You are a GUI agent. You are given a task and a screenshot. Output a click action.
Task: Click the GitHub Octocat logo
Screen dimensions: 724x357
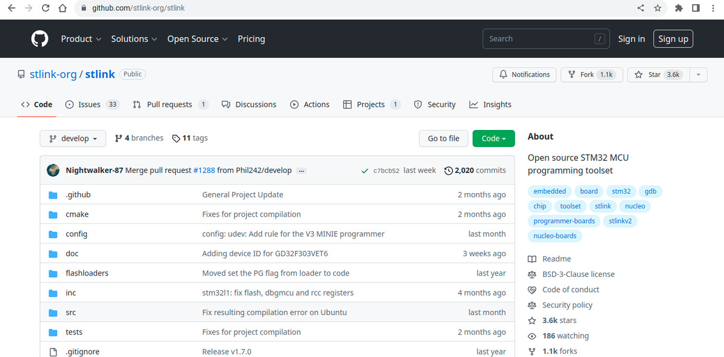pyautogui.click(x=39, y=39)
